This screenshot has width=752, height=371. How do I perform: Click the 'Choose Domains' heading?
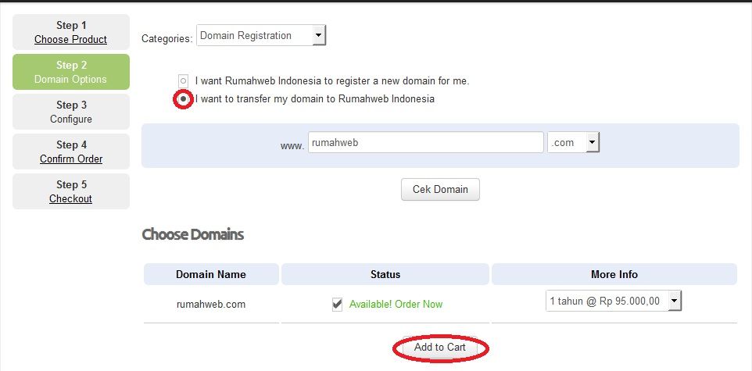(193, 234)
